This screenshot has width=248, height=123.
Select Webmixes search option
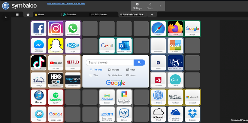115,75
